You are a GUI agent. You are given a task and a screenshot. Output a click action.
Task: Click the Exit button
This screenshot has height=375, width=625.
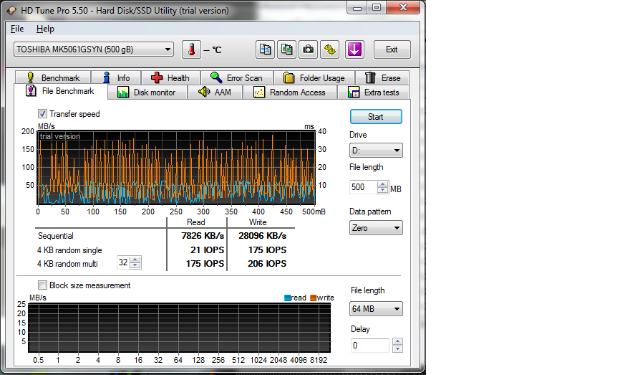click(392, 49)
